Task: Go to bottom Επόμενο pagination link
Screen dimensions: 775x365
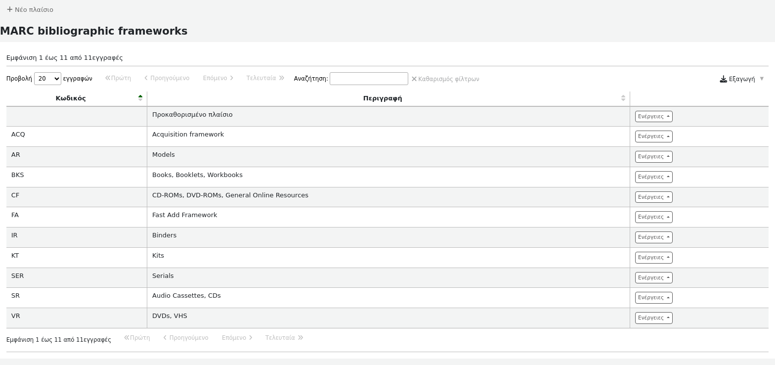Action: pyautogui.click(x=237, y=338)
